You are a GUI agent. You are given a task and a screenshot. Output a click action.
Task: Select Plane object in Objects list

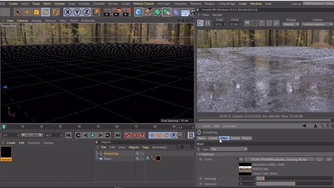108,159
